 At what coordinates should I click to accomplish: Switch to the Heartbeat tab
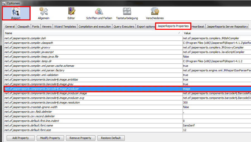click(198, 27)
